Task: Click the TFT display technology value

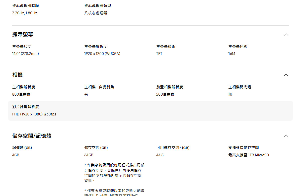Action: coord(159,54)
